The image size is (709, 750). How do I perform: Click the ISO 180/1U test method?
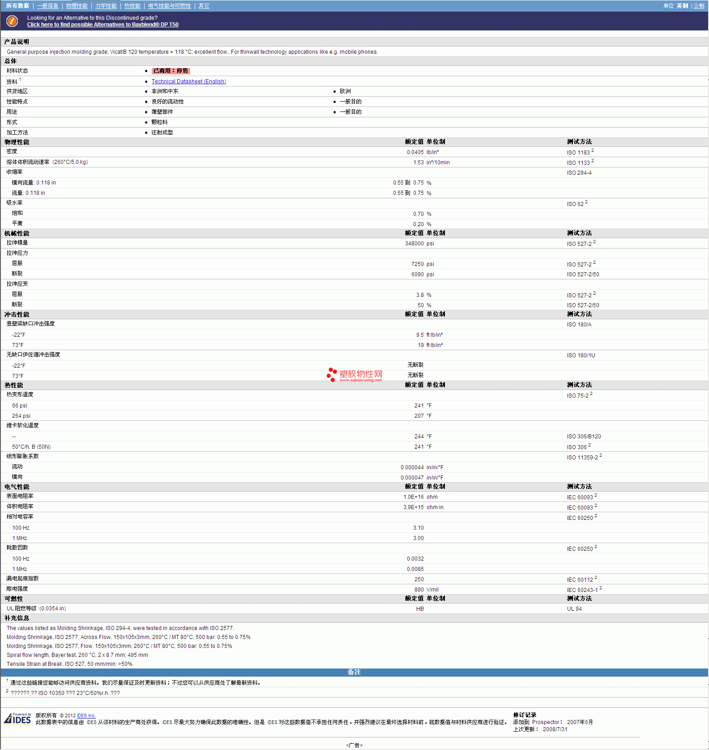point(581,356)
